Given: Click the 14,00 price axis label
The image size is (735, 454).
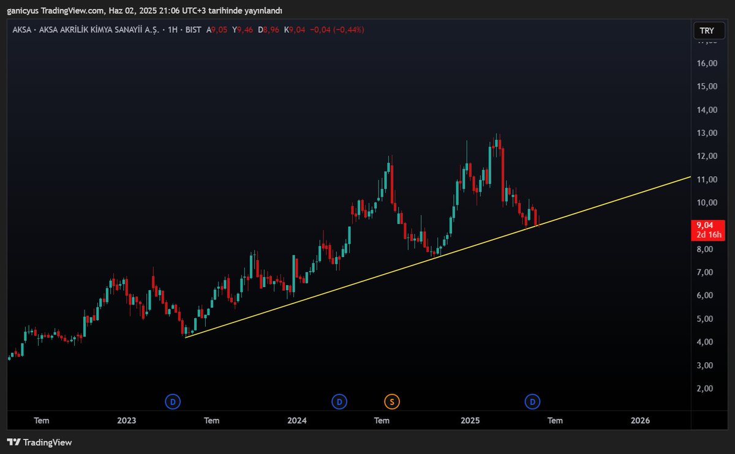Looking at the screenshot, I should 707,110.
